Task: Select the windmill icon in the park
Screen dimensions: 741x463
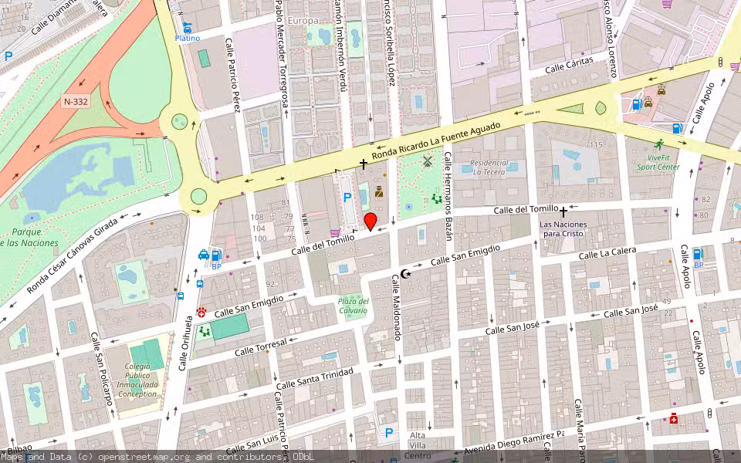Action: (x=425, y=162)
